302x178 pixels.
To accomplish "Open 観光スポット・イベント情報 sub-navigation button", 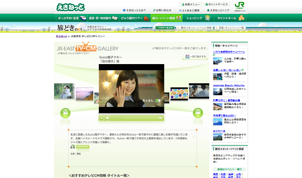I will tap(195, 28).
